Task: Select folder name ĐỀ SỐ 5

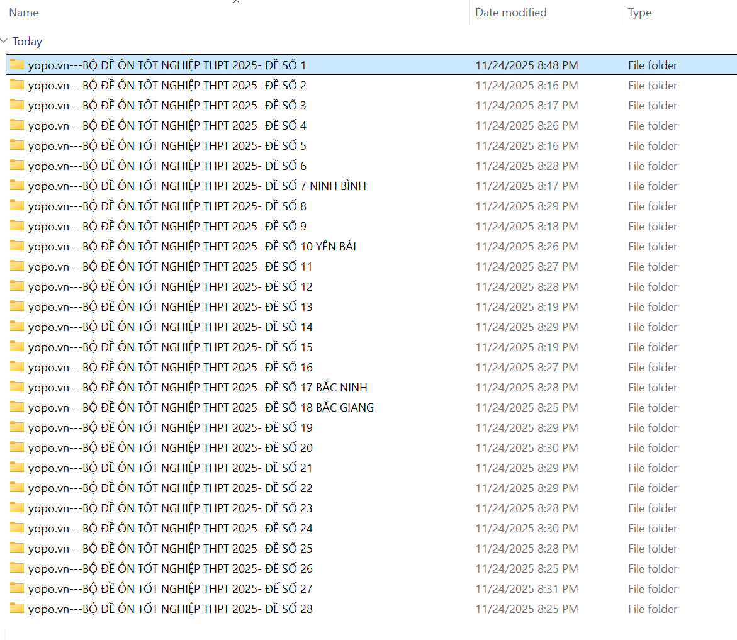Action: point(167,146)
